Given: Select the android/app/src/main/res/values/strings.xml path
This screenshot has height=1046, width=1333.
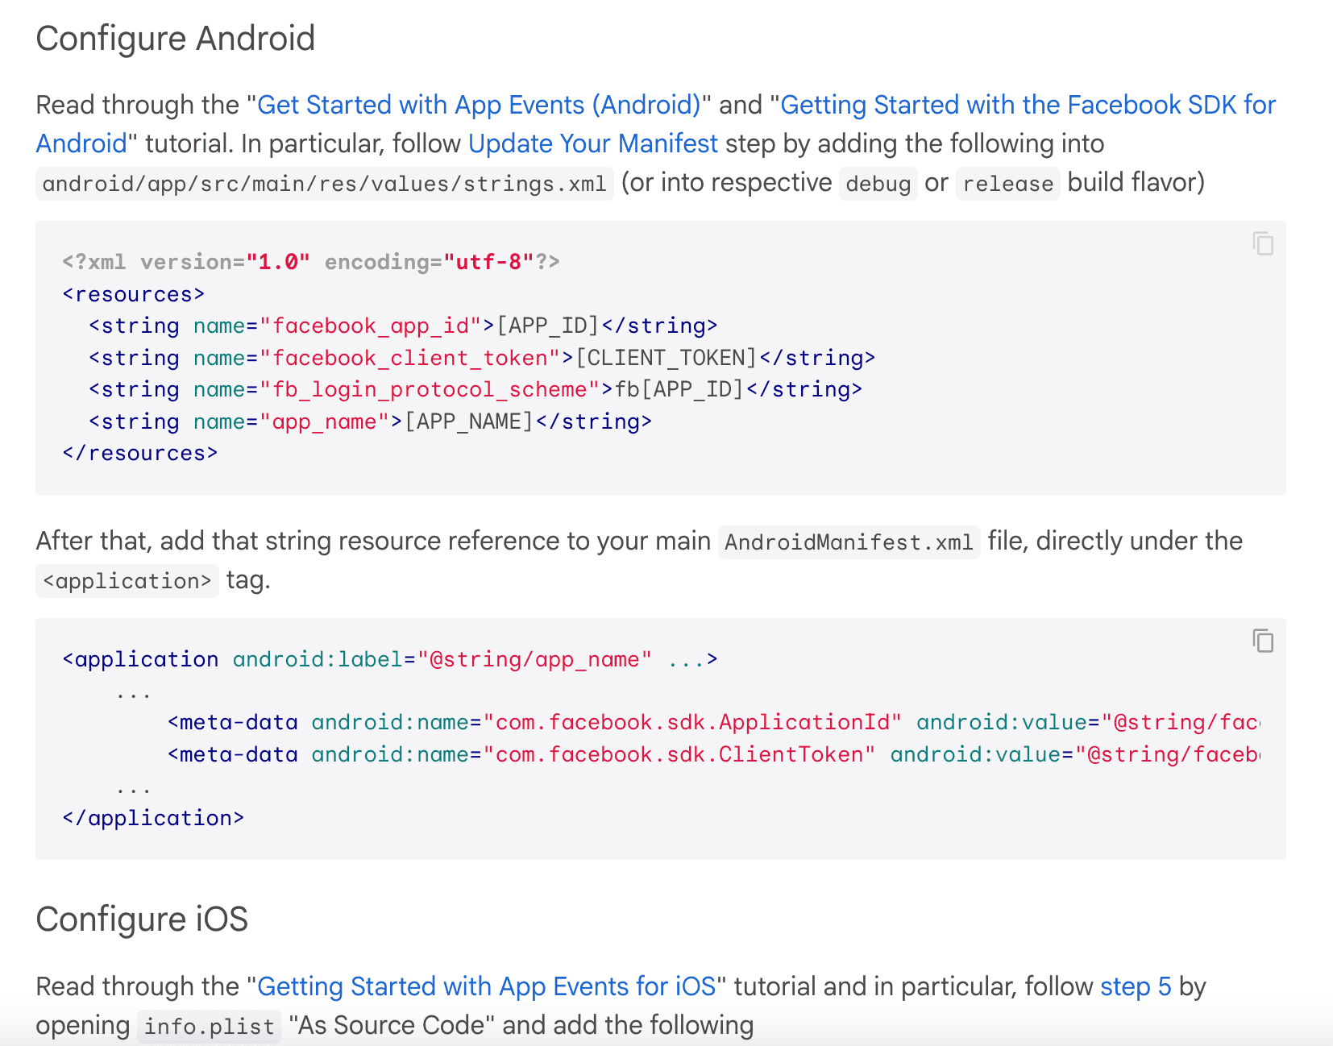Looking at the screenshot, I should click(x=323, y=183).
